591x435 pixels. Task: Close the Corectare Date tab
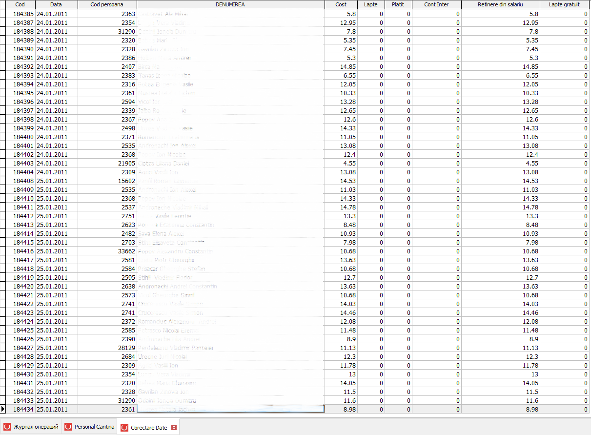[x=174, y=428]
